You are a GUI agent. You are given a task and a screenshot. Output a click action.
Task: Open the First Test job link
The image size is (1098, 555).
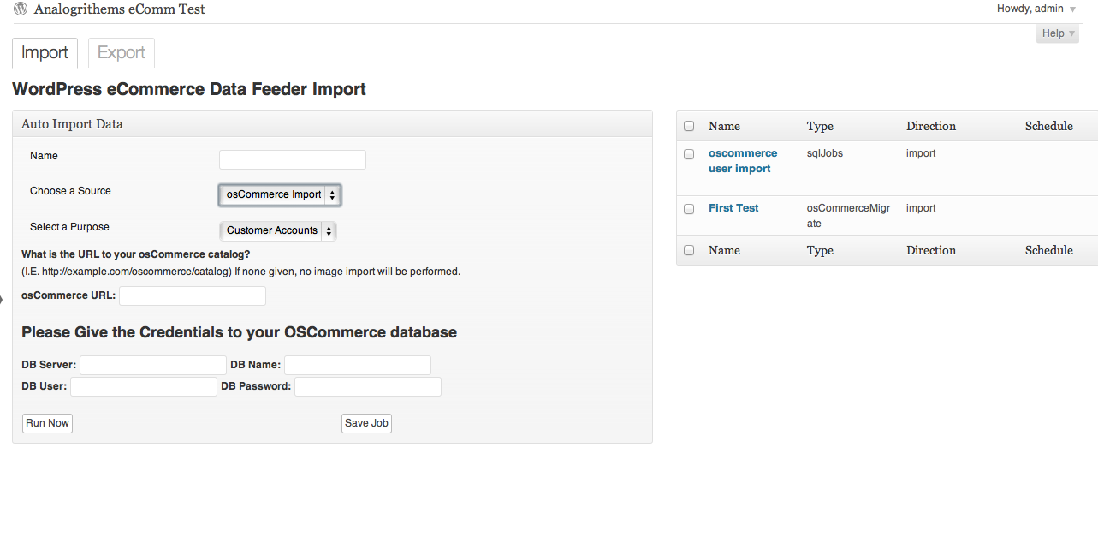click(733, 208)
